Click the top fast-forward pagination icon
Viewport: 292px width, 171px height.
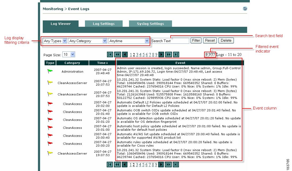[x=168, y=54]
